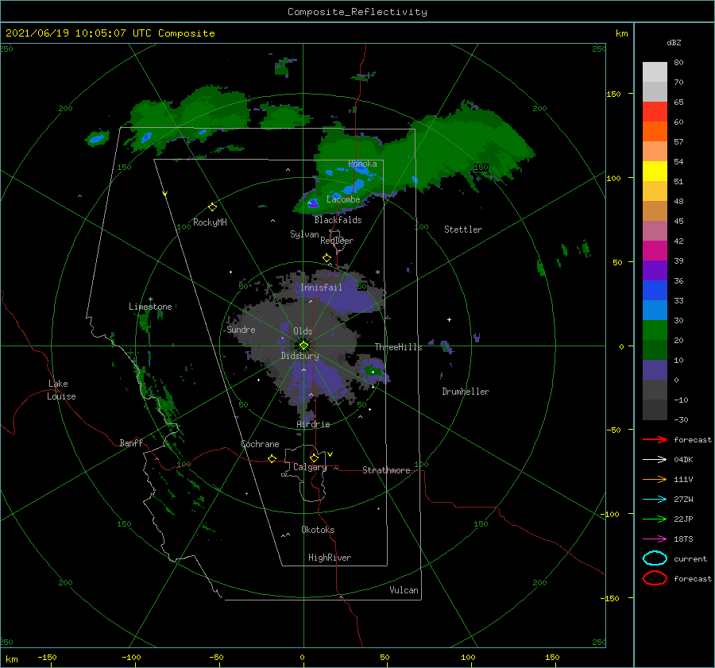Click the orange 111V arrow in legend
Screen dimensions: 715x668
pyautogui.click(x=655, y=479)
